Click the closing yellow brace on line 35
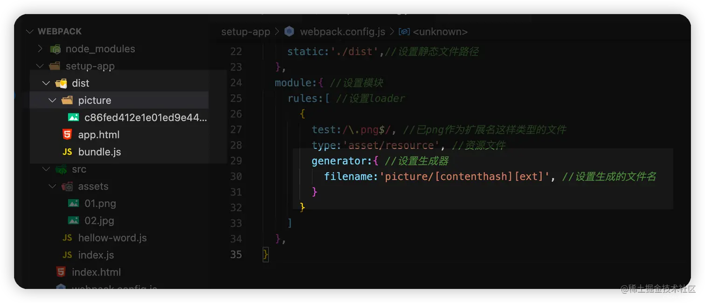This screenshot has width=705, height=303. pyautogui.click(x=266, y=255)
